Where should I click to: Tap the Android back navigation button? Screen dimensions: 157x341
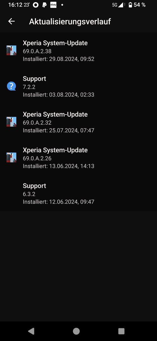(x=31, y=331)
